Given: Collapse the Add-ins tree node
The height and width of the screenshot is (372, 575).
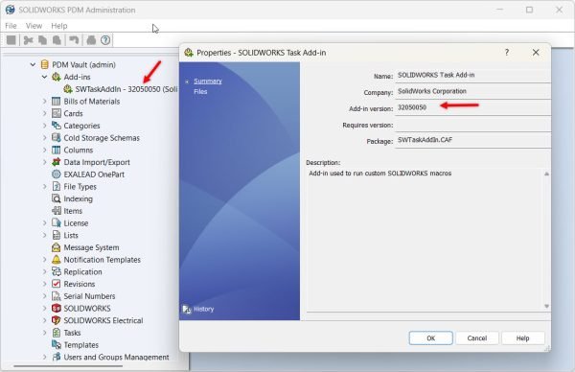Looking at the screenshot, I should (44, 77).
